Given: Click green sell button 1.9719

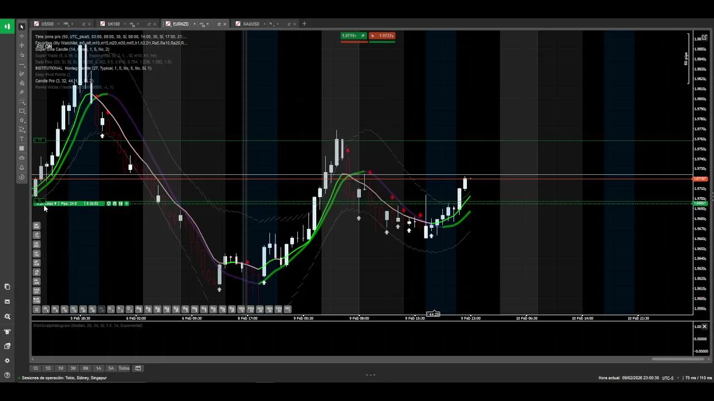Looking at the screenshot, I should pos(354,36).
